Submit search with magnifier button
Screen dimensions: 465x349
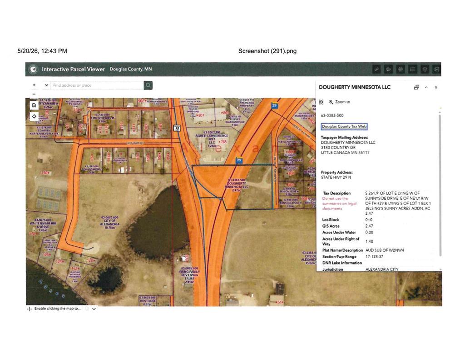pos(148,85)
